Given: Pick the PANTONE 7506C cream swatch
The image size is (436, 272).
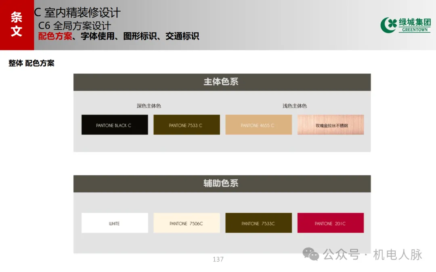Looking at the screenshot, I should [187, 223].
